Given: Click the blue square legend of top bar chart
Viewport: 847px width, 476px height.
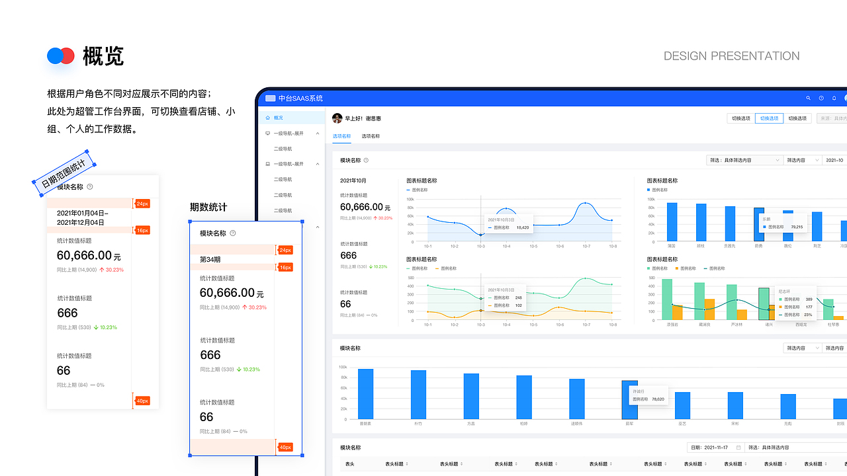Looking at the screenshot, I should tap(648, 190).
